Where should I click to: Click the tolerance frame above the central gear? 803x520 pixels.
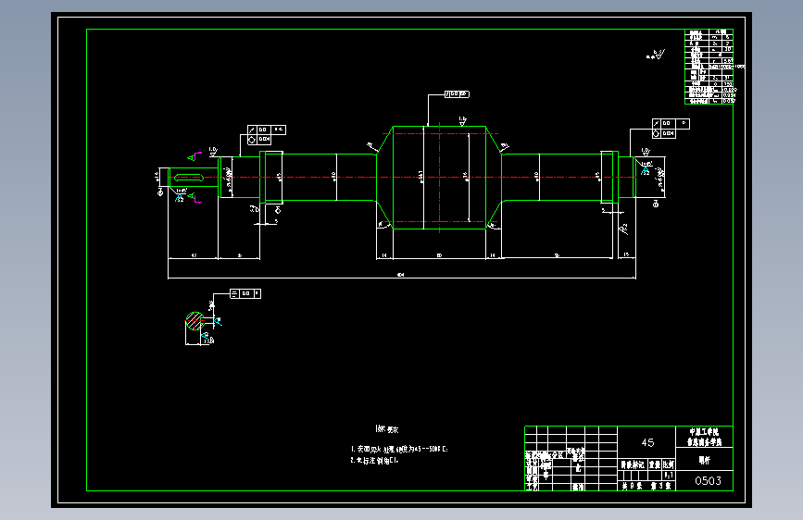click(x=457, y=94)
